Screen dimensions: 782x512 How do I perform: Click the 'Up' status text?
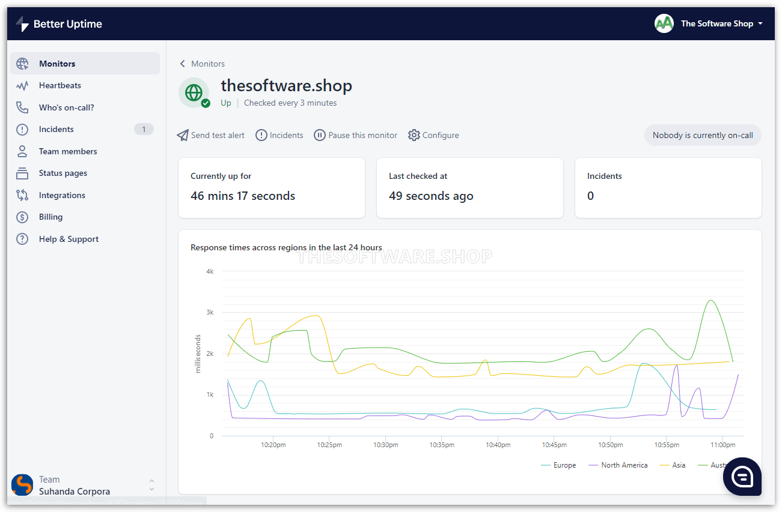coord(226,103)
